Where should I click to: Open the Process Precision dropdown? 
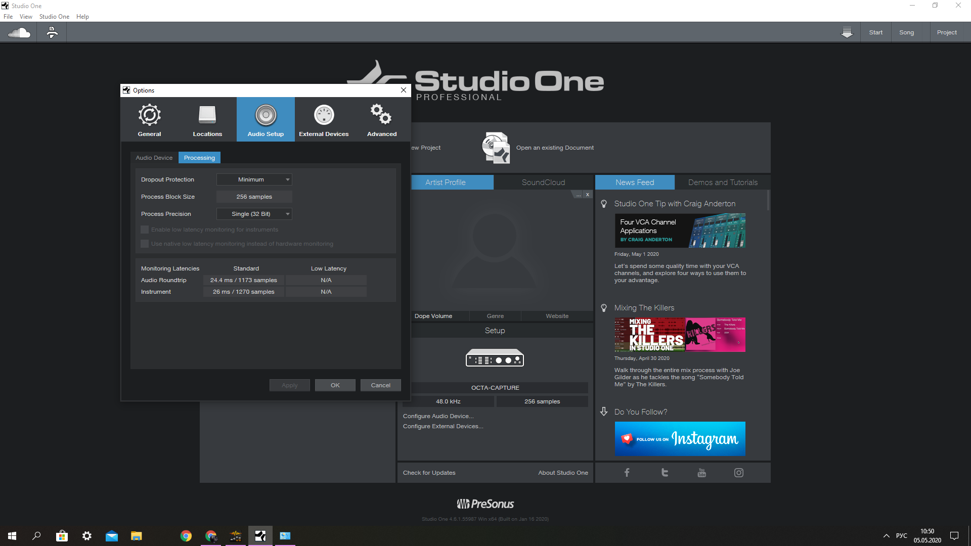coord(254,214)
